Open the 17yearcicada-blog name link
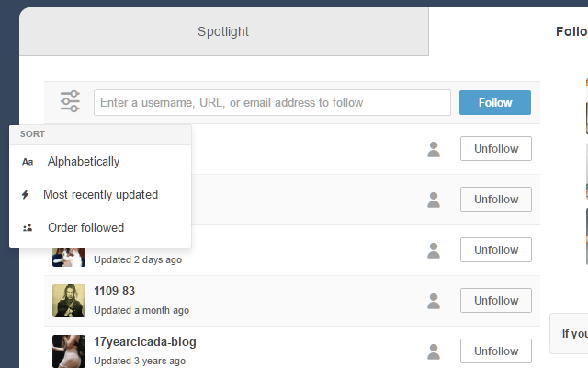Image resolution: width=588 pixels, height=368 pixels. tap(145, 342)
